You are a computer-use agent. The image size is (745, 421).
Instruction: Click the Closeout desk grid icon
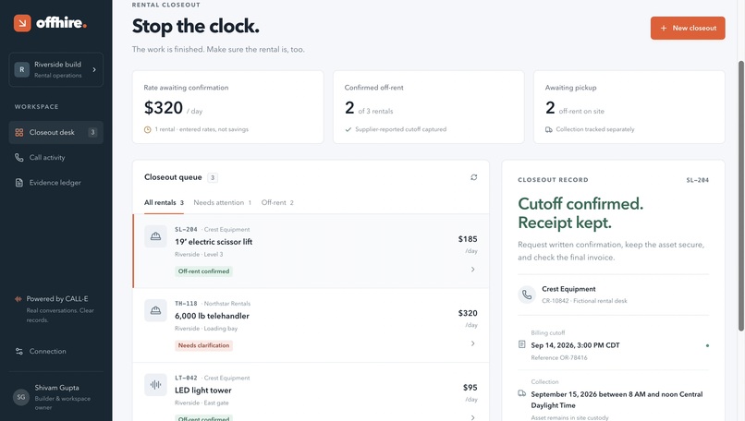tap(19, 132)
